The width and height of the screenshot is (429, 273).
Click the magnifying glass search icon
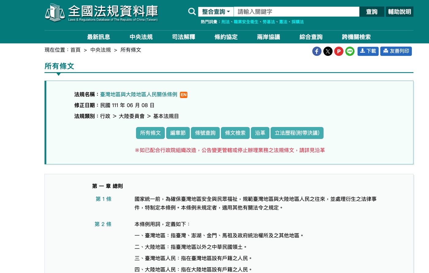tap(192, 12)
